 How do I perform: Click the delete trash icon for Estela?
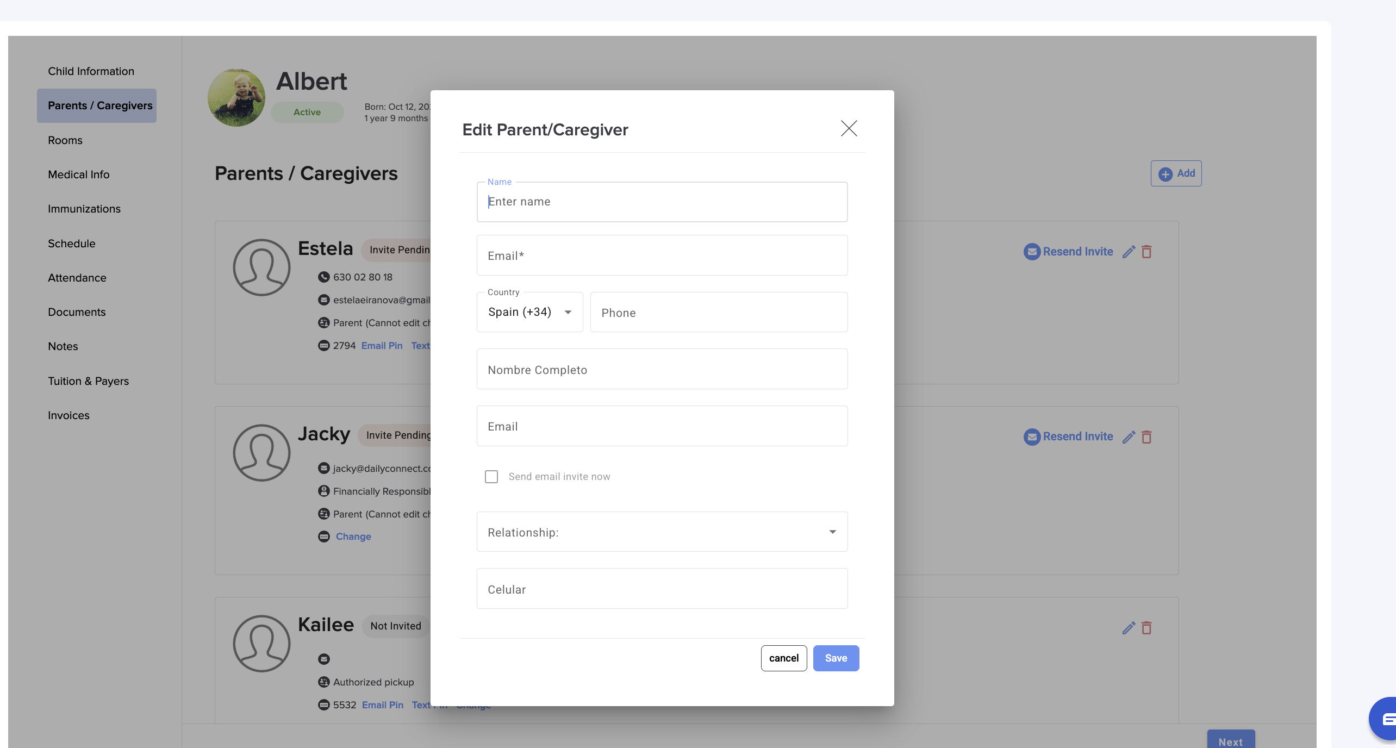1146,252
